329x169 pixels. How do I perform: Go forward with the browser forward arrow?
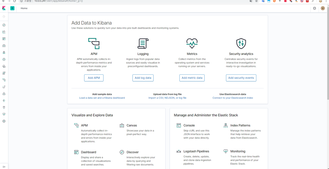[9, 1]
